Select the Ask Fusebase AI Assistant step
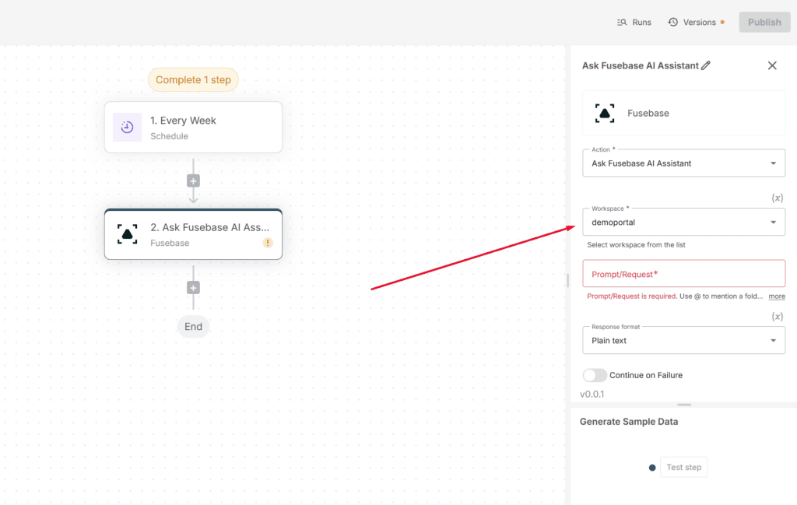Screen dimensions: 797x505 (193, 234)
